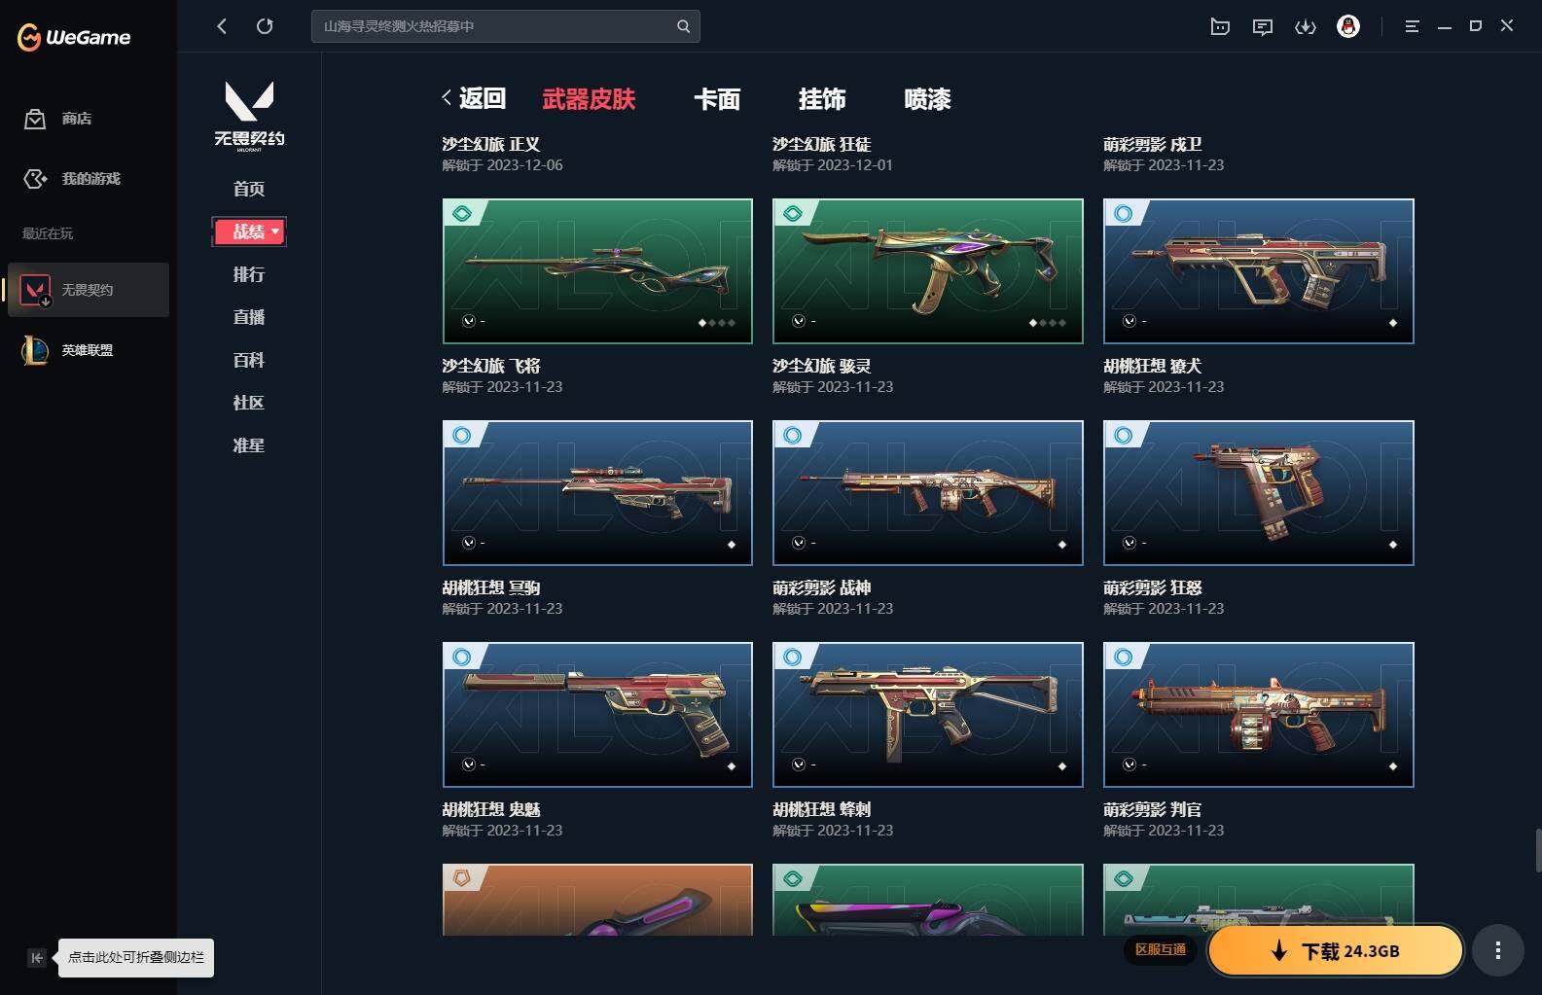Click the vertical scrollbar thumb
This screenshot has width=1542, height=995.
point(1538,851)
